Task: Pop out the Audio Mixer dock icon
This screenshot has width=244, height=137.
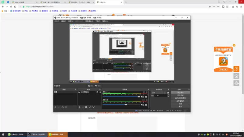Action: point(148,90)
